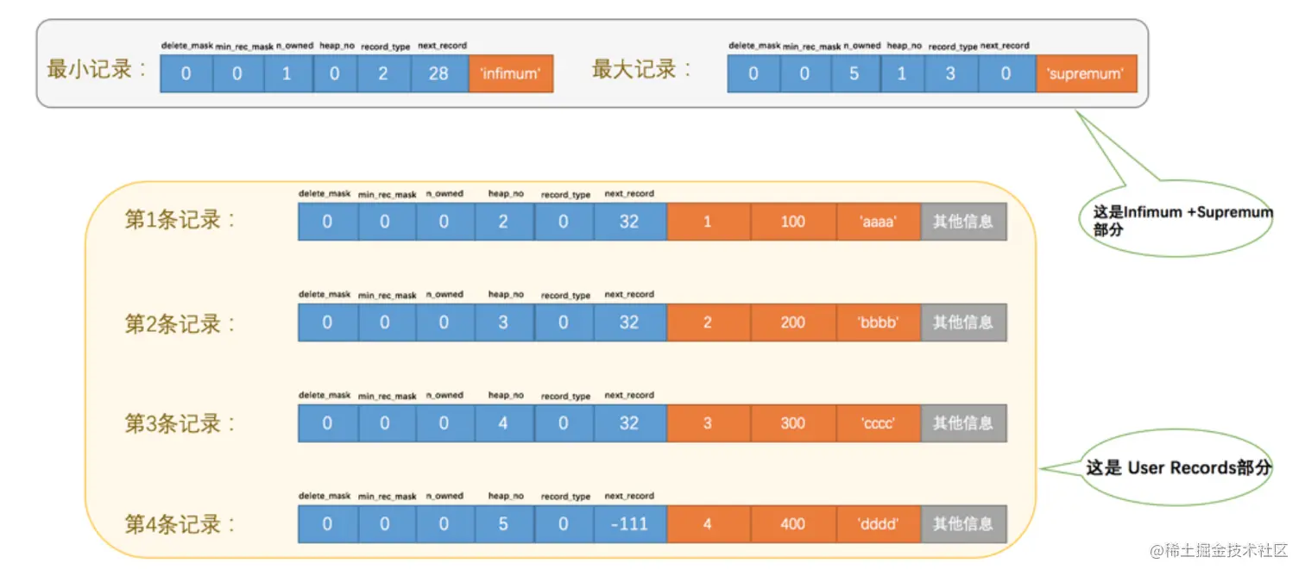Select heap_no value 5 in 第4条记录

coord(503,524)
